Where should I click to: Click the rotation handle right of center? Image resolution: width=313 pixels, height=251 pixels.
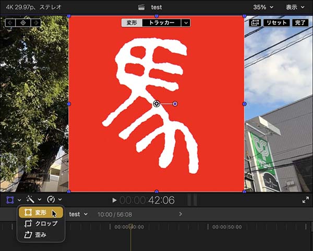175,104
